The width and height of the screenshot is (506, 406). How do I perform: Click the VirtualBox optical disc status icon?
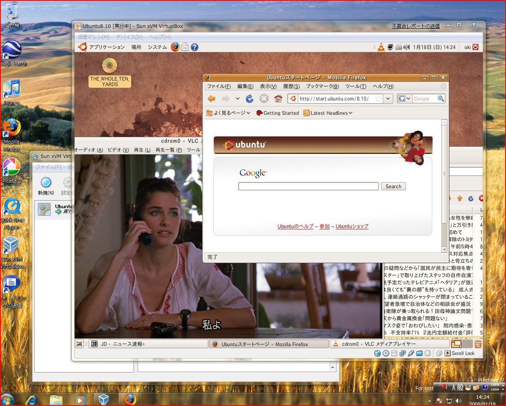coord(386,353)
